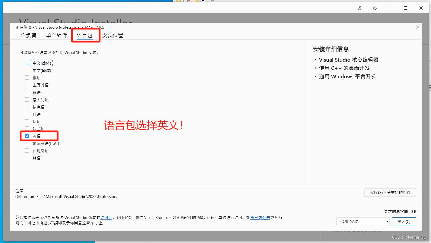Check the 西班牙语 language option

click(x=27, y=150)
